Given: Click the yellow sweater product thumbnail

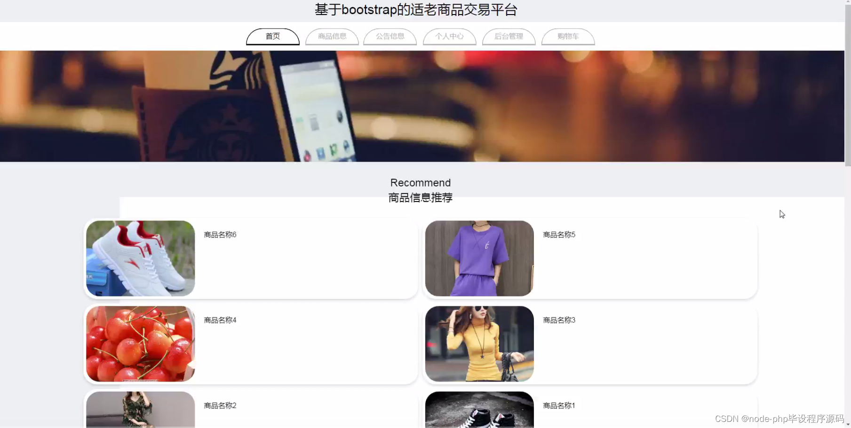Looking at the screenshot, I should pos(478,343).
